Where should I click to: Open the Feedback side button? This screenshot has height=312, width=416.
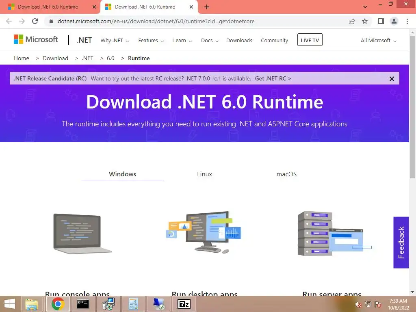pos(401,242)
